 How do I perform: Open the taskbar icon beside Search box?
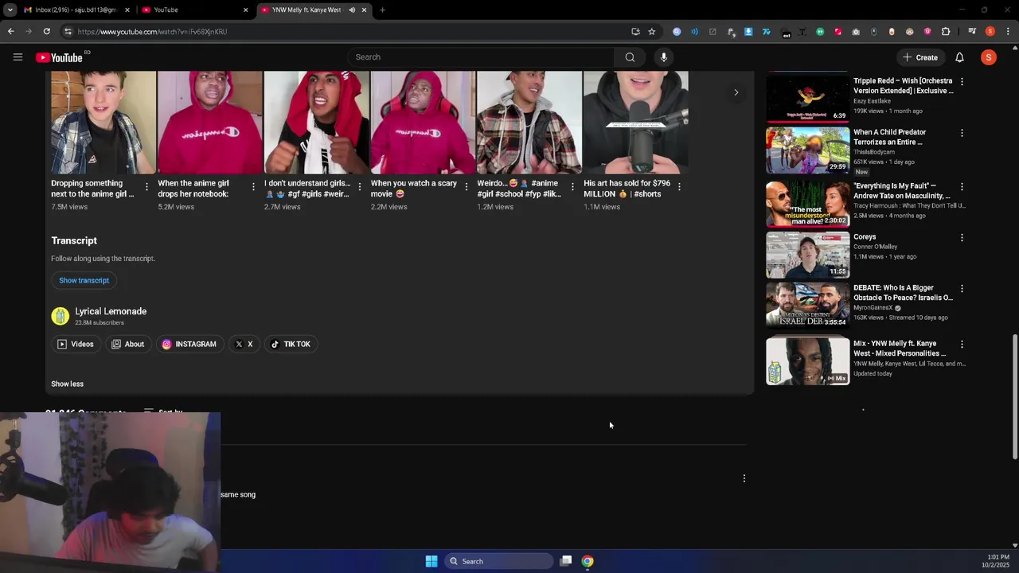click(566, 561)
